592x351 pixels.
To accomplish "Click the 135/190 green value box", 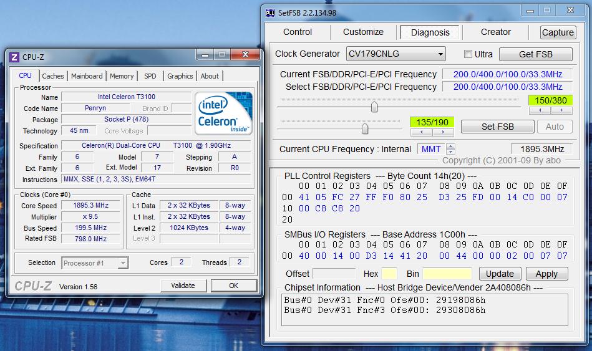I will pyautogui.click(x=432, y=122).
